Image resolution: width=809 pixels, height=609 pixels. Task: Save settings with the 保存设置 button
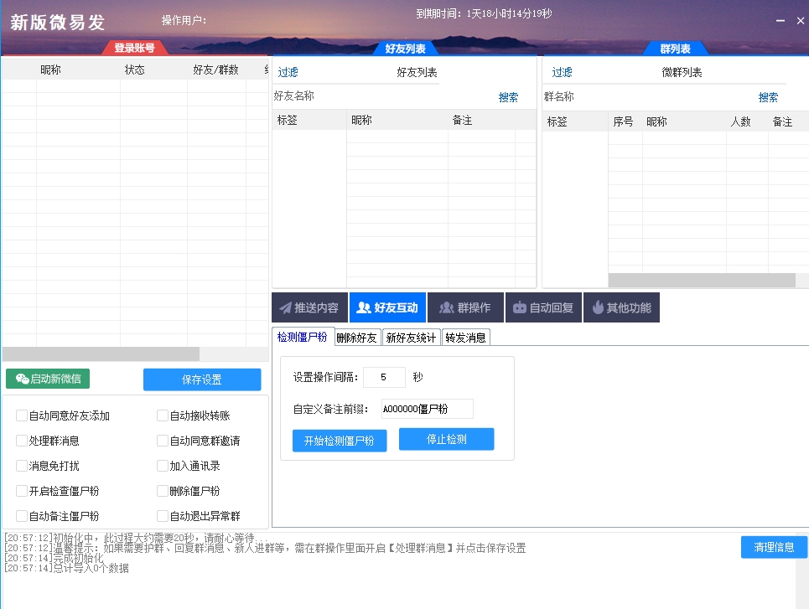point(202,379)
